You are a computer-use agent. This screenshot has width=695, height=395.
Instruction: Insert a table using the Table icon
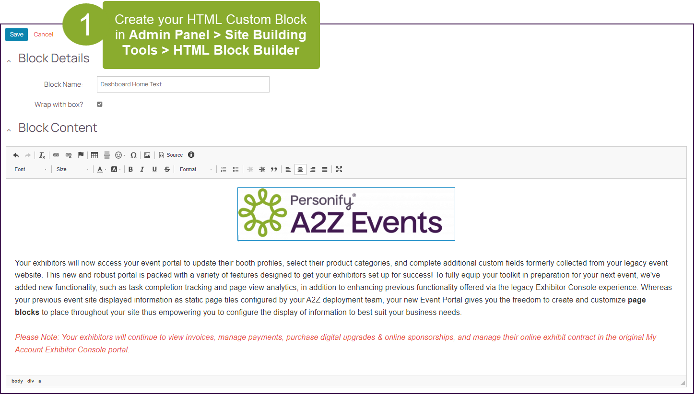pos(94,155)
